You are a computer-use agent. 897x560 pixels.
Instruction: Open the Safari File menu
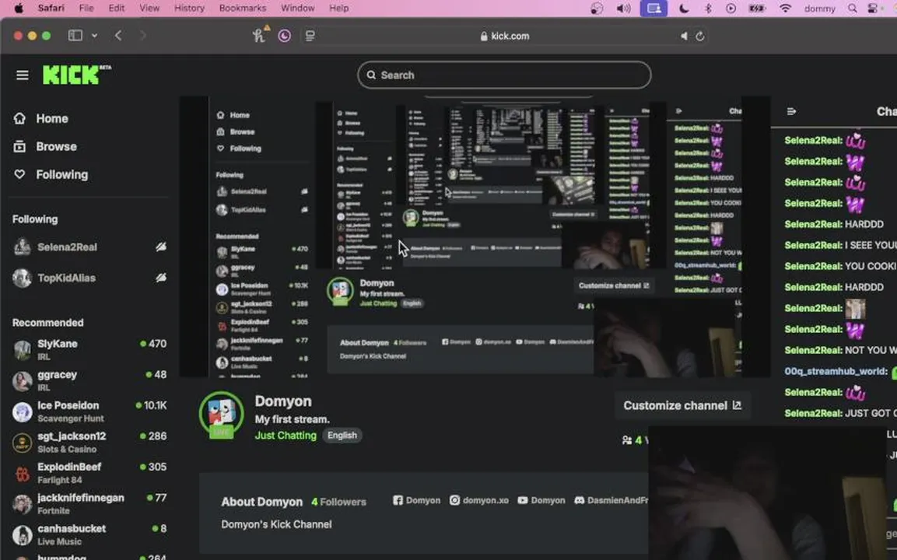(x=86, y=8)
